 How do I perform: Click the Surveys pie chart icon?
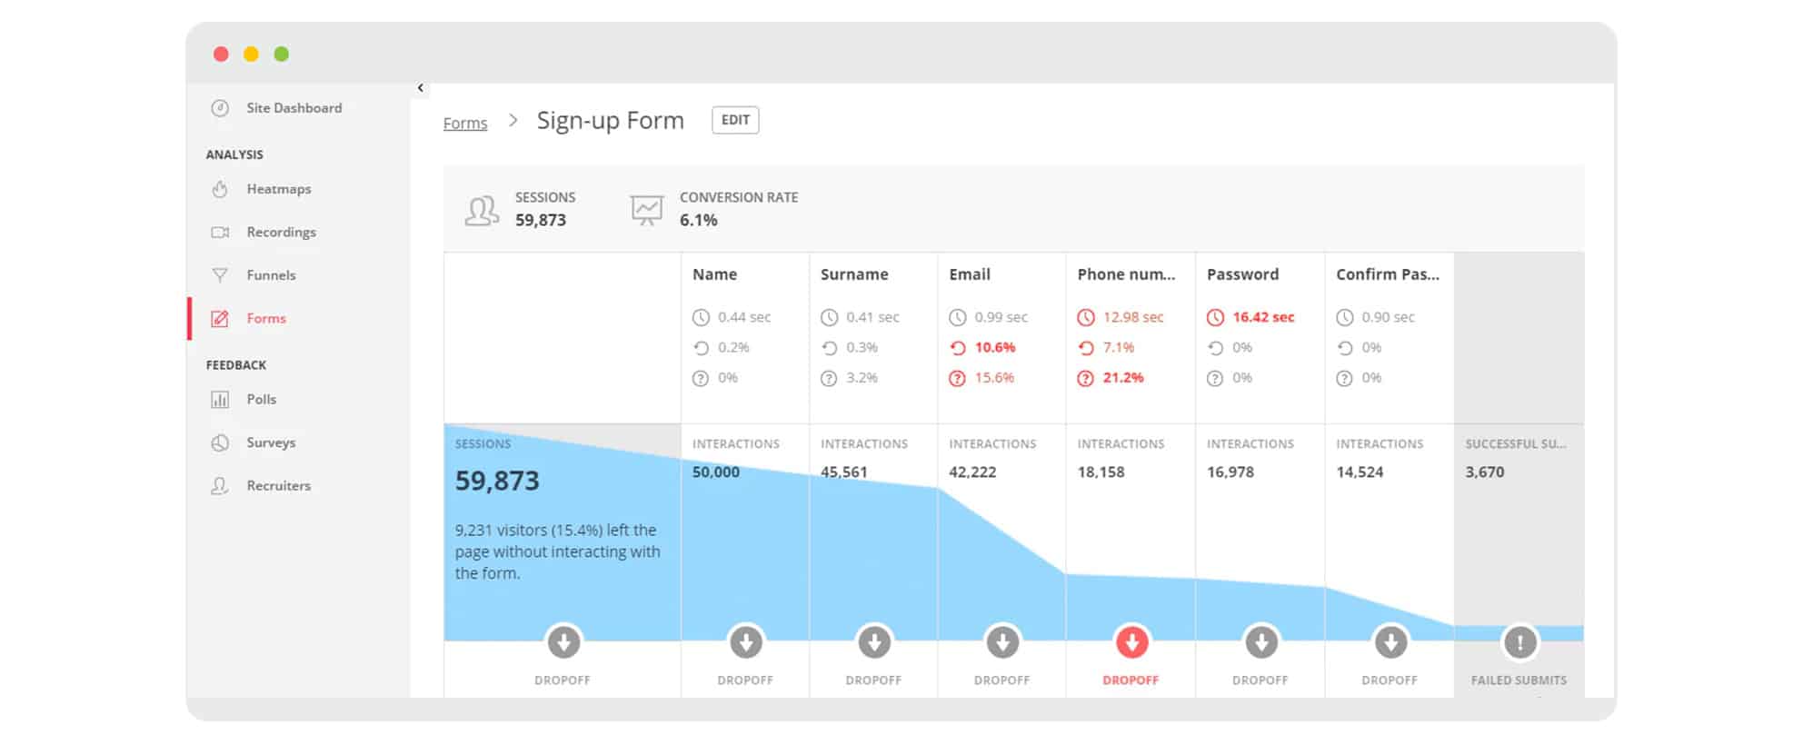point(220,443)
